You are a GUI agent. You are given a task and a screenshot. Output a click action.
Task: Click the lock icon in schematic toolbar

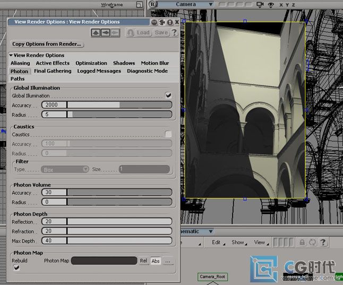point(302,242)
